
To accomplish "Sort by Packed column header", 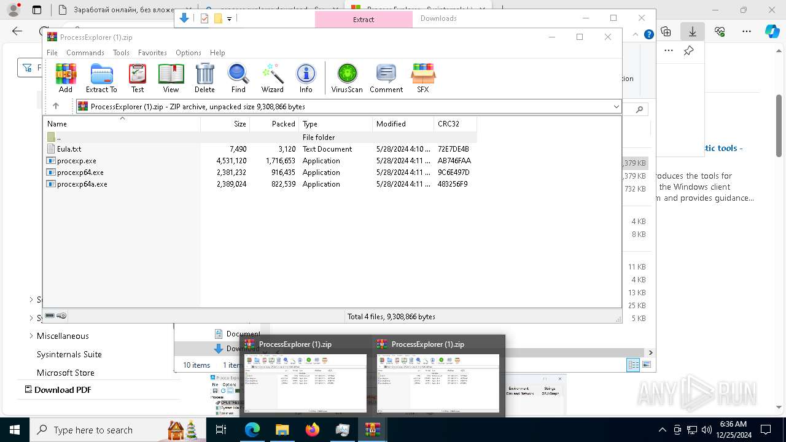I will coord(274,124).
